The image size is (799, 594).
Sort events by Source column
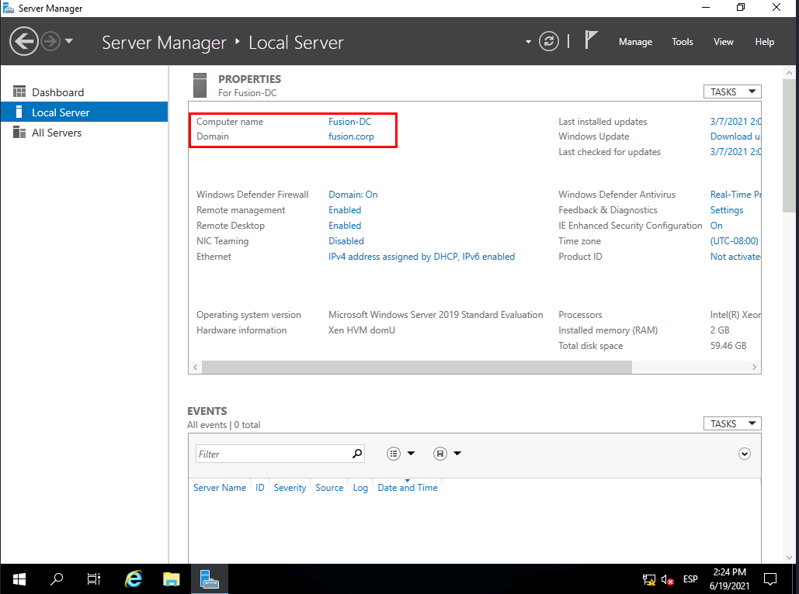click(x=329, y=488)
